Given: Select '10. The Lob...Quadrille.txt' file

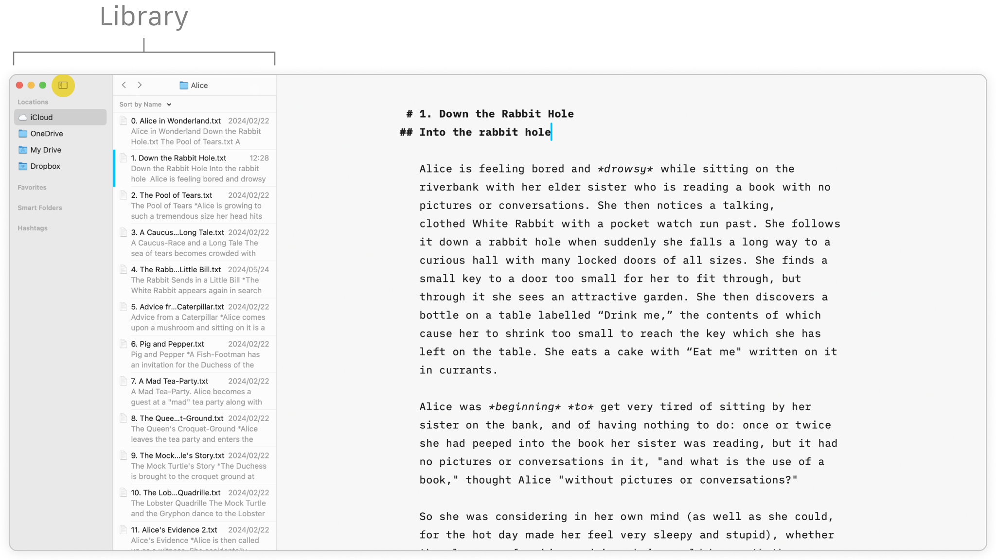Looking at the screenshot, I should [176, 492].
